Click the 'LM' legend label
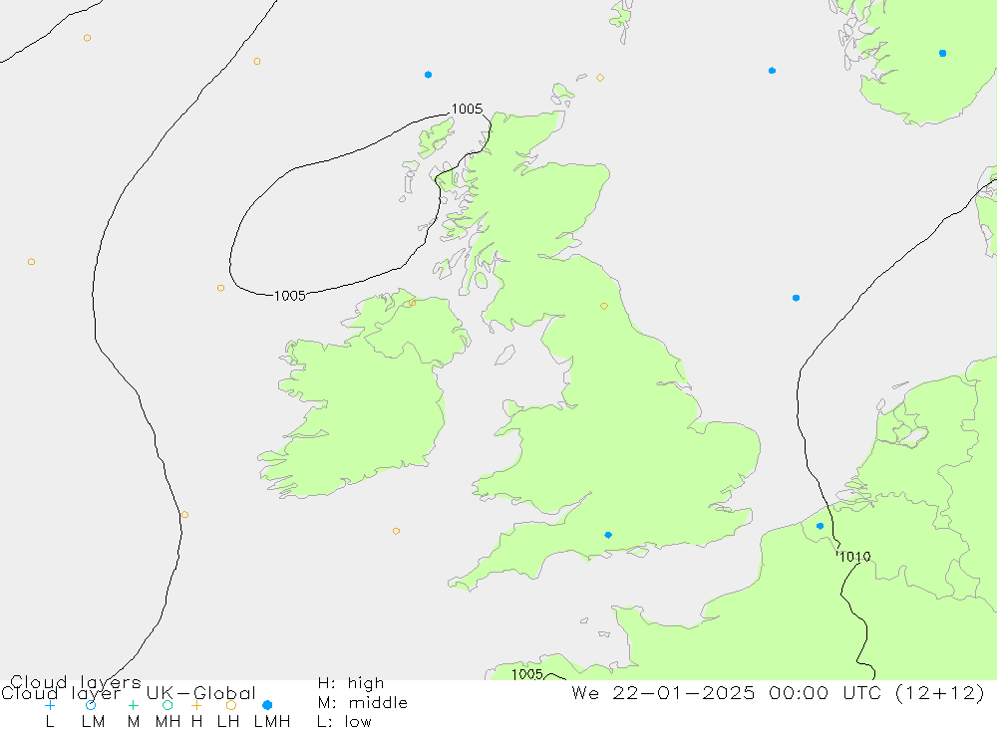 93,722
